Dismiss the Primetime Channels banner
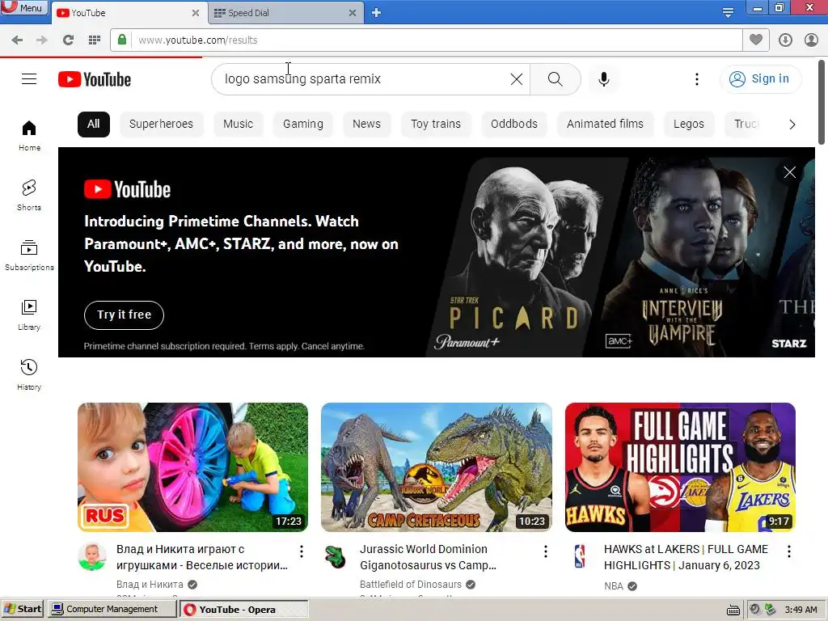Viewport: 828px width, 621px height. (789, 172)
